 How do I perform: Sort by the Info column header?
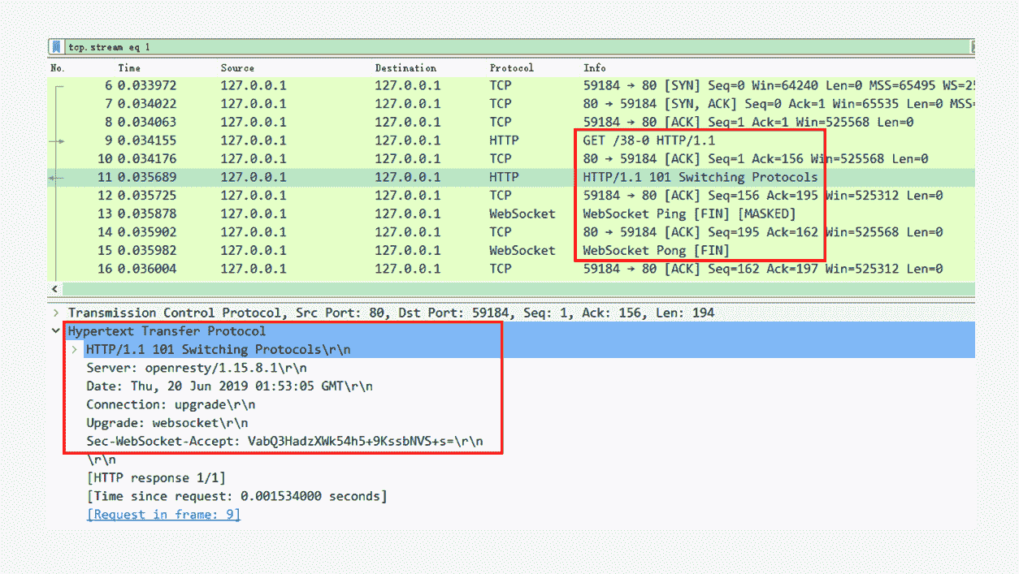(595, 68)
